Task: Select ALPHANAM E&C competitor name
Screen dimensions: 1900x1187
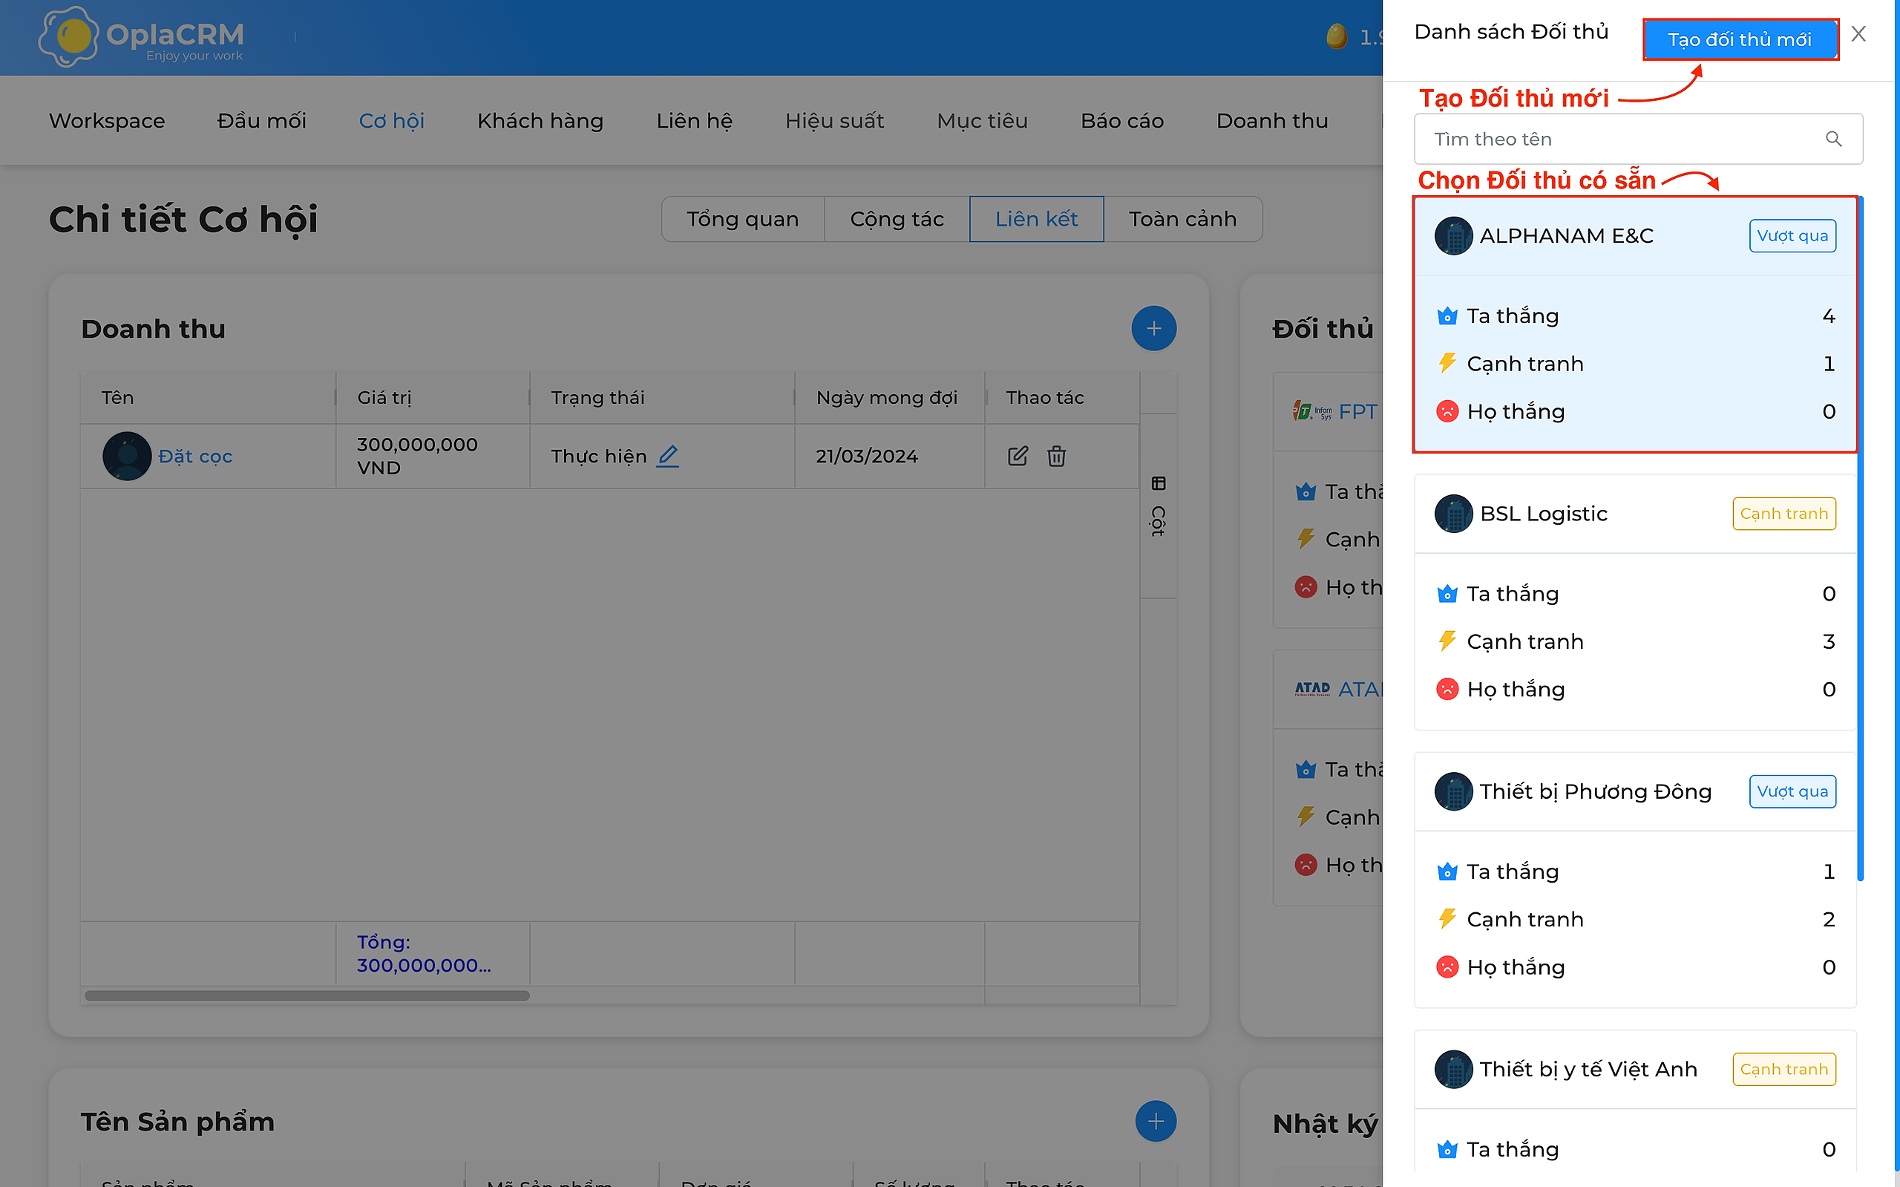Action: point(1567,235)
